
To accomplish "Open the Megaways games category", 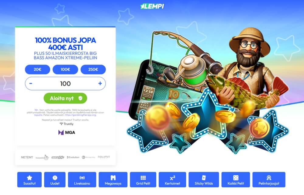I will click(x=113, y=180).
